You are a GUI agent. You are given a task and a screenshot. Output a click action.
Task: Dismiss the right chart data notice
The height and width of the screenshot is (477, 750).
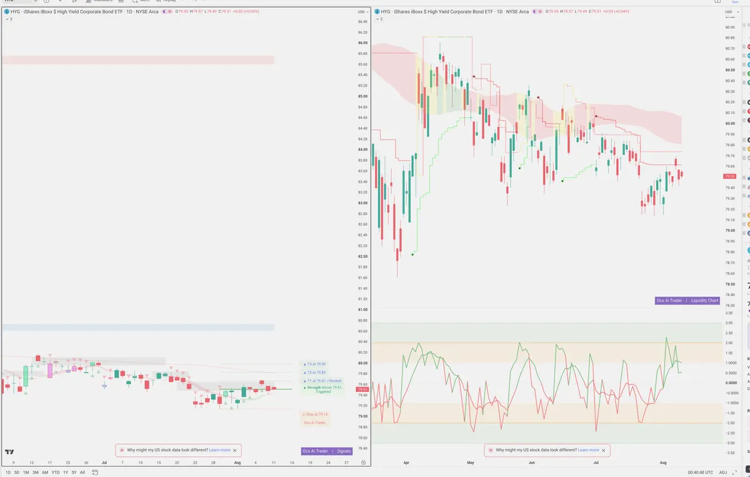pos(604,450)
